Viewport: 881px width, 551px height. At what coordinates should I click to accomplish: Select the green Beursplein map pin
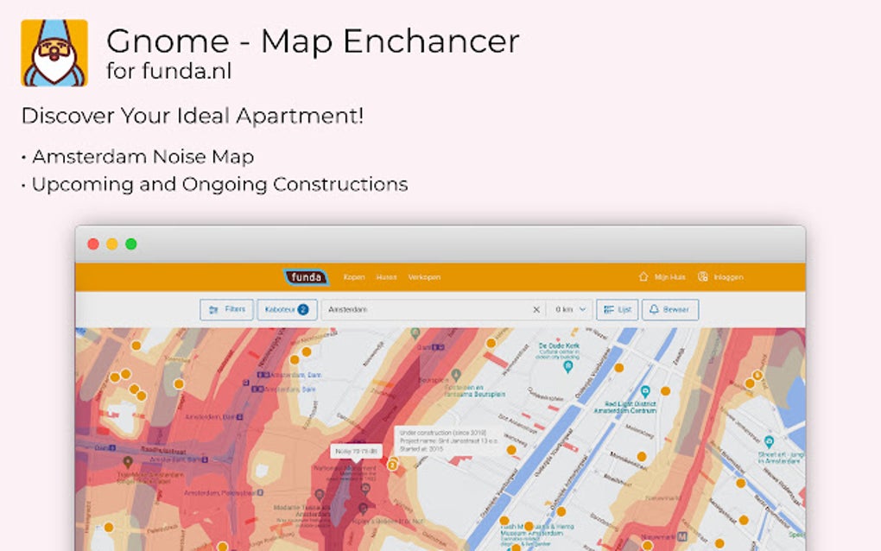click(x=456, y=374)
